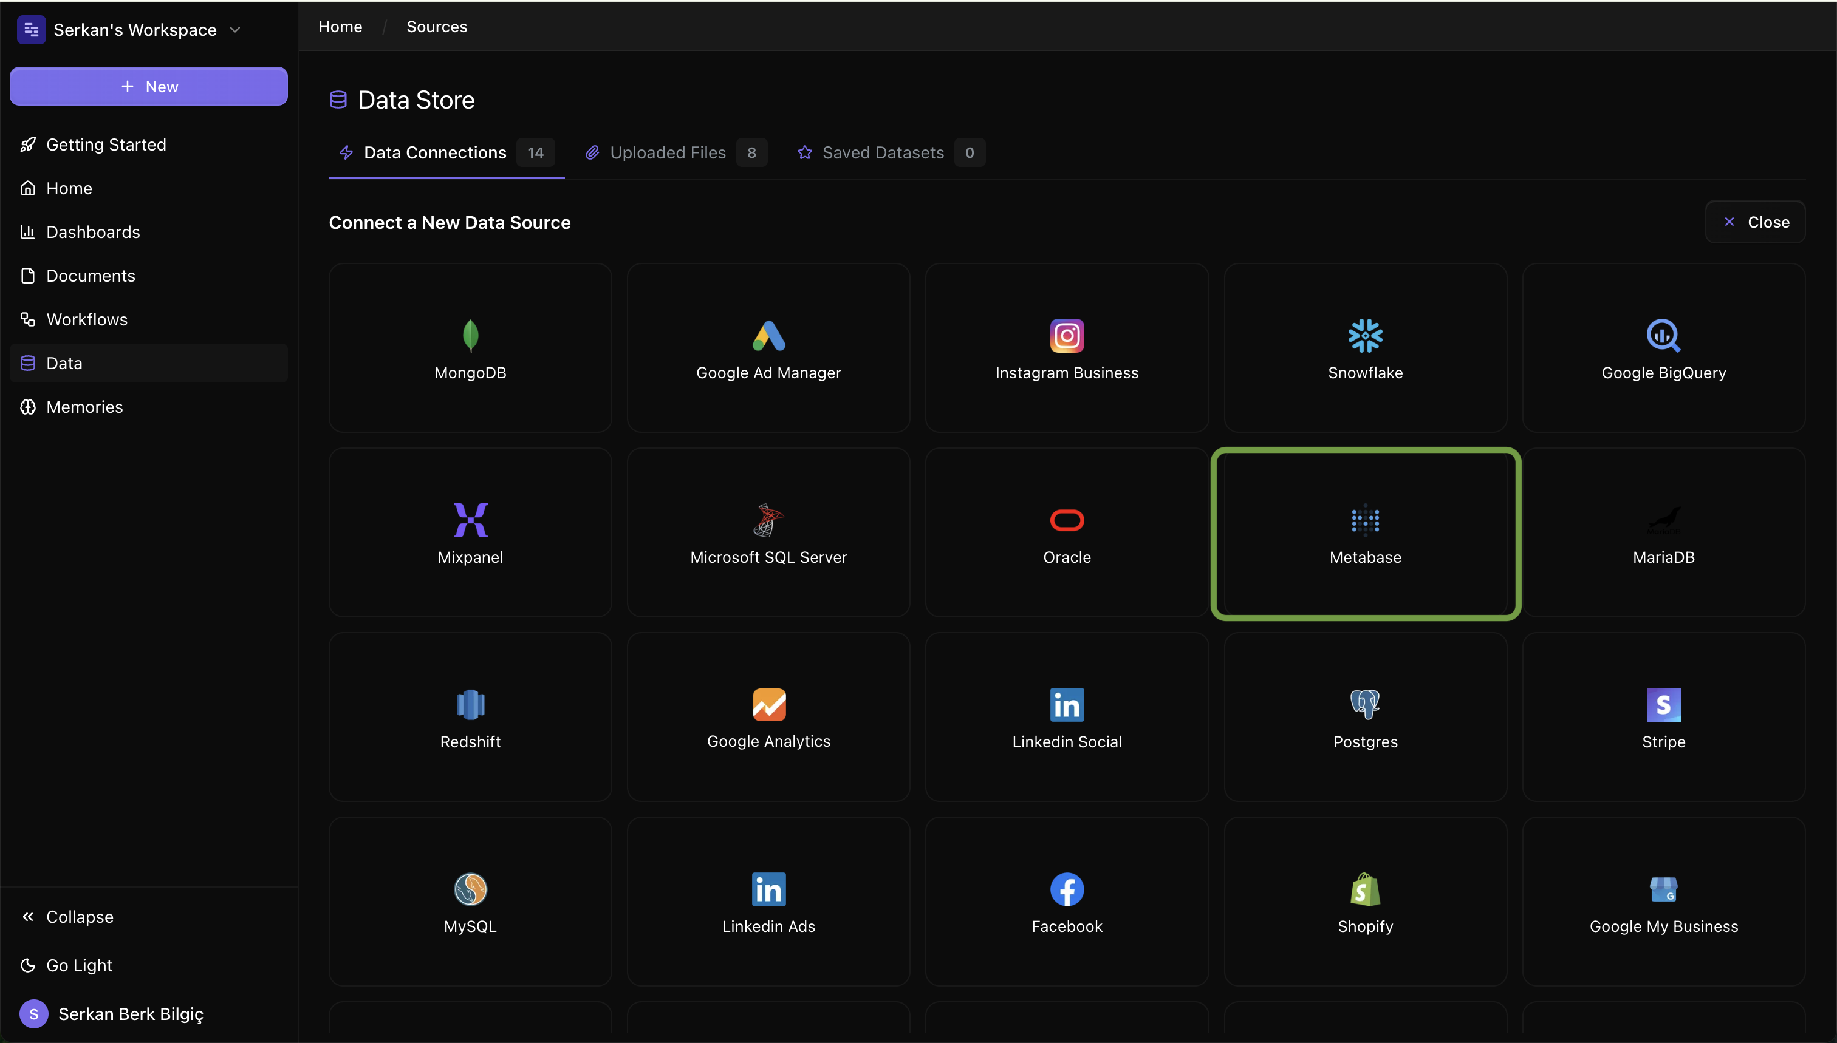Open the Data Connections tab
The image size is (1837, 1043).
[446, 152]
